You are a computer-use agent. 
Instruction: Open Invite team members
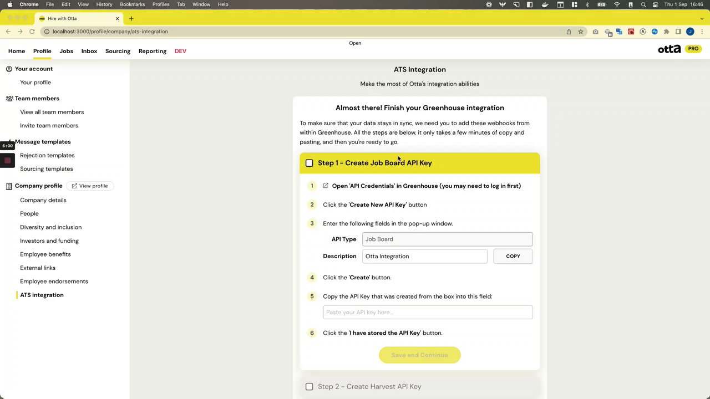click(49, 126)
